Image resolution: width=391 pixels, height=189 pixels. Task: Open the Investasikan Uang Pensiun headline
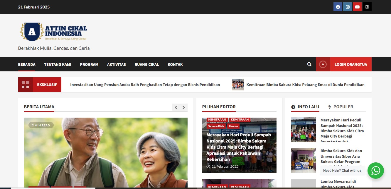click(145, 85)
